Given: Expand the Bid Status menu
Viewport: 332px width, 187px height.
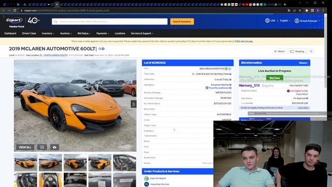Looking at the screenshot, I should click(84, 33).
